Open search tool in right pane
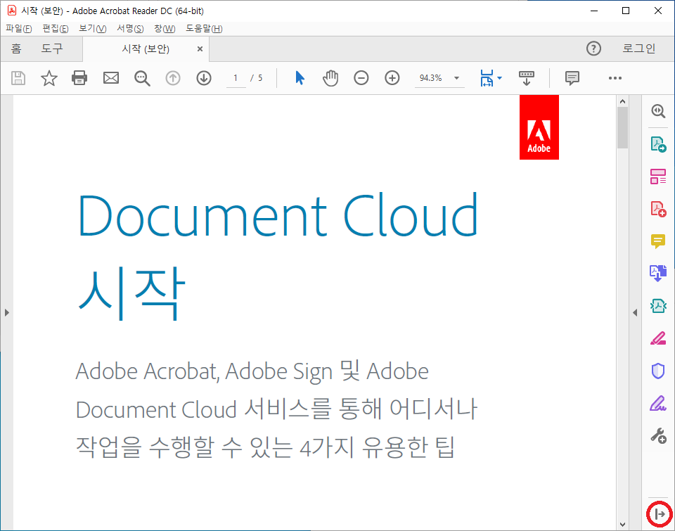 coord(658,111)
